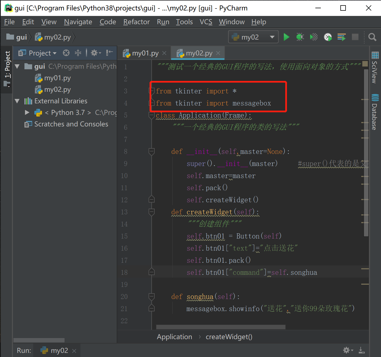
Task: Open the Edit menu
Action: pos(28,22)
